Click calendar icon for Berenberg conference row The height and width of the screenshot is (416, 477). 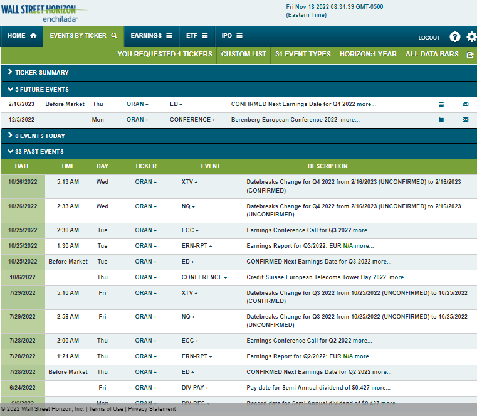(441, 120)
